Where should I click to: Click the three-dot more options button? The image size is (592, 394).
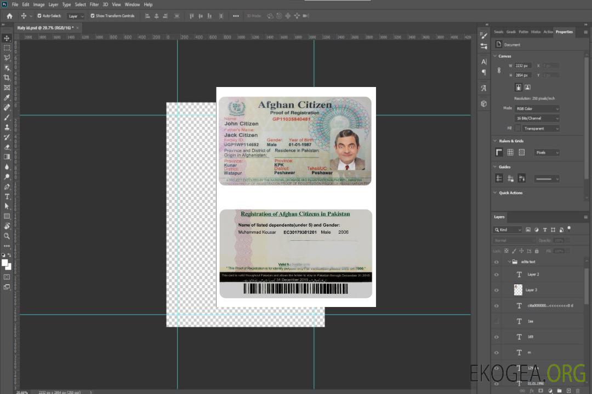pyautogui.click(x=236, y=16)
